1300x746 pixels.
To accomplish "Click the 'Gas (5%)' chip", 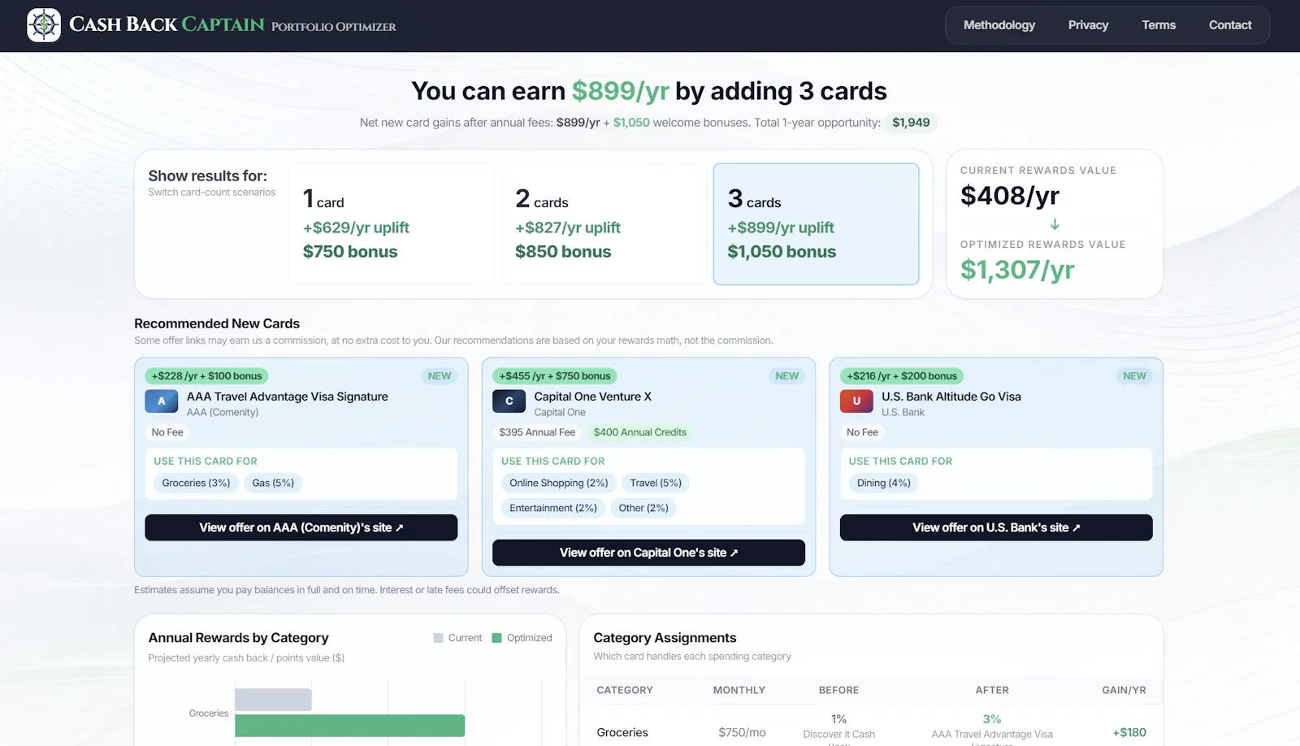I will (273, 483).
